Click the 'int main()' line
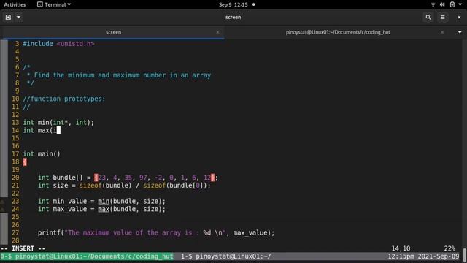This screenshot has height=263, width=467. 42,154
